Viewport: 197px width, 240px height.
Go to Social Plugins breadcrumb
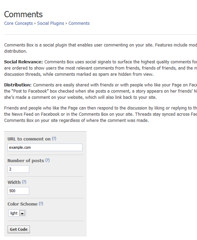coord(51,23)
